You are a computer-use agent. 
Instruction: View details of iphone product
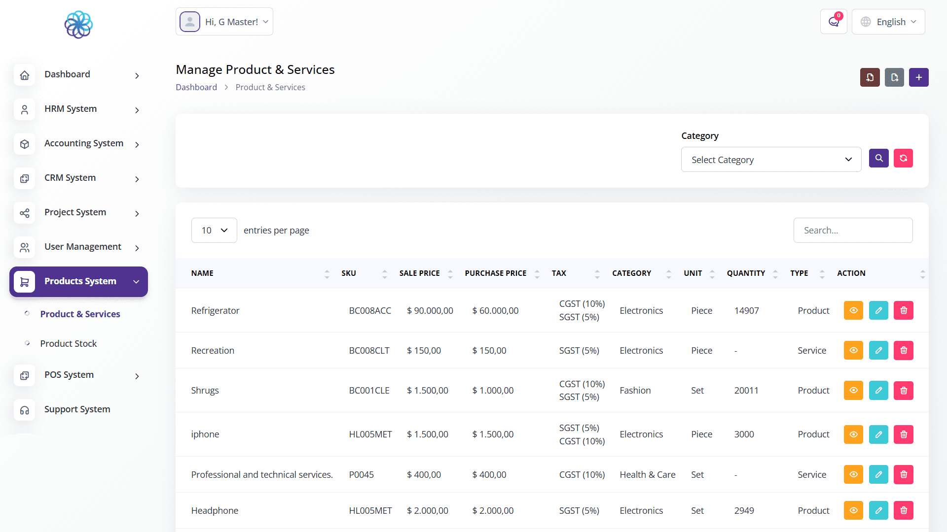pyautogui.click(x=853, y=434)
